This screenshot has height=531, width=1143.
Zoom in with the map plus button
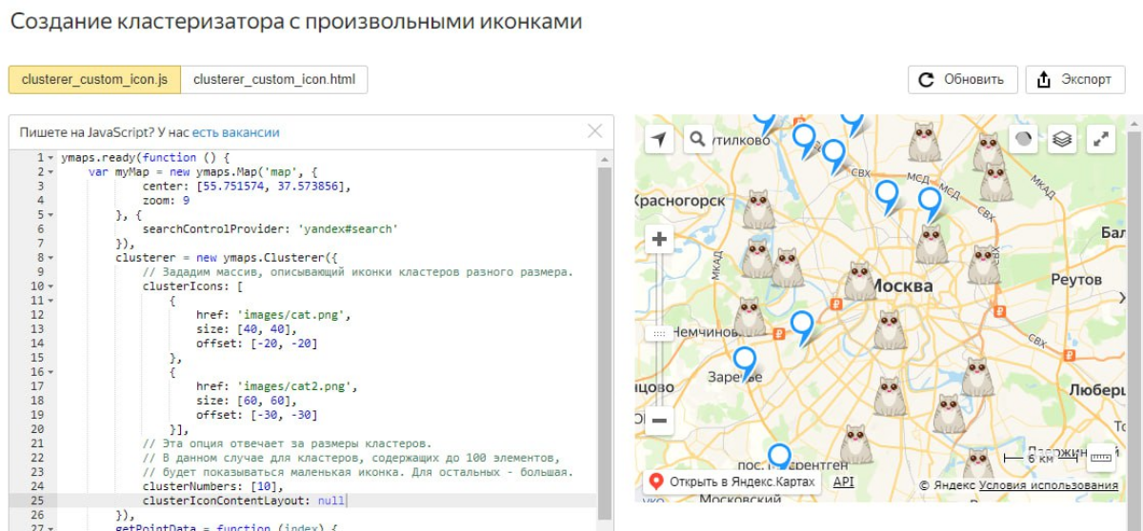[x=659, y=240]
